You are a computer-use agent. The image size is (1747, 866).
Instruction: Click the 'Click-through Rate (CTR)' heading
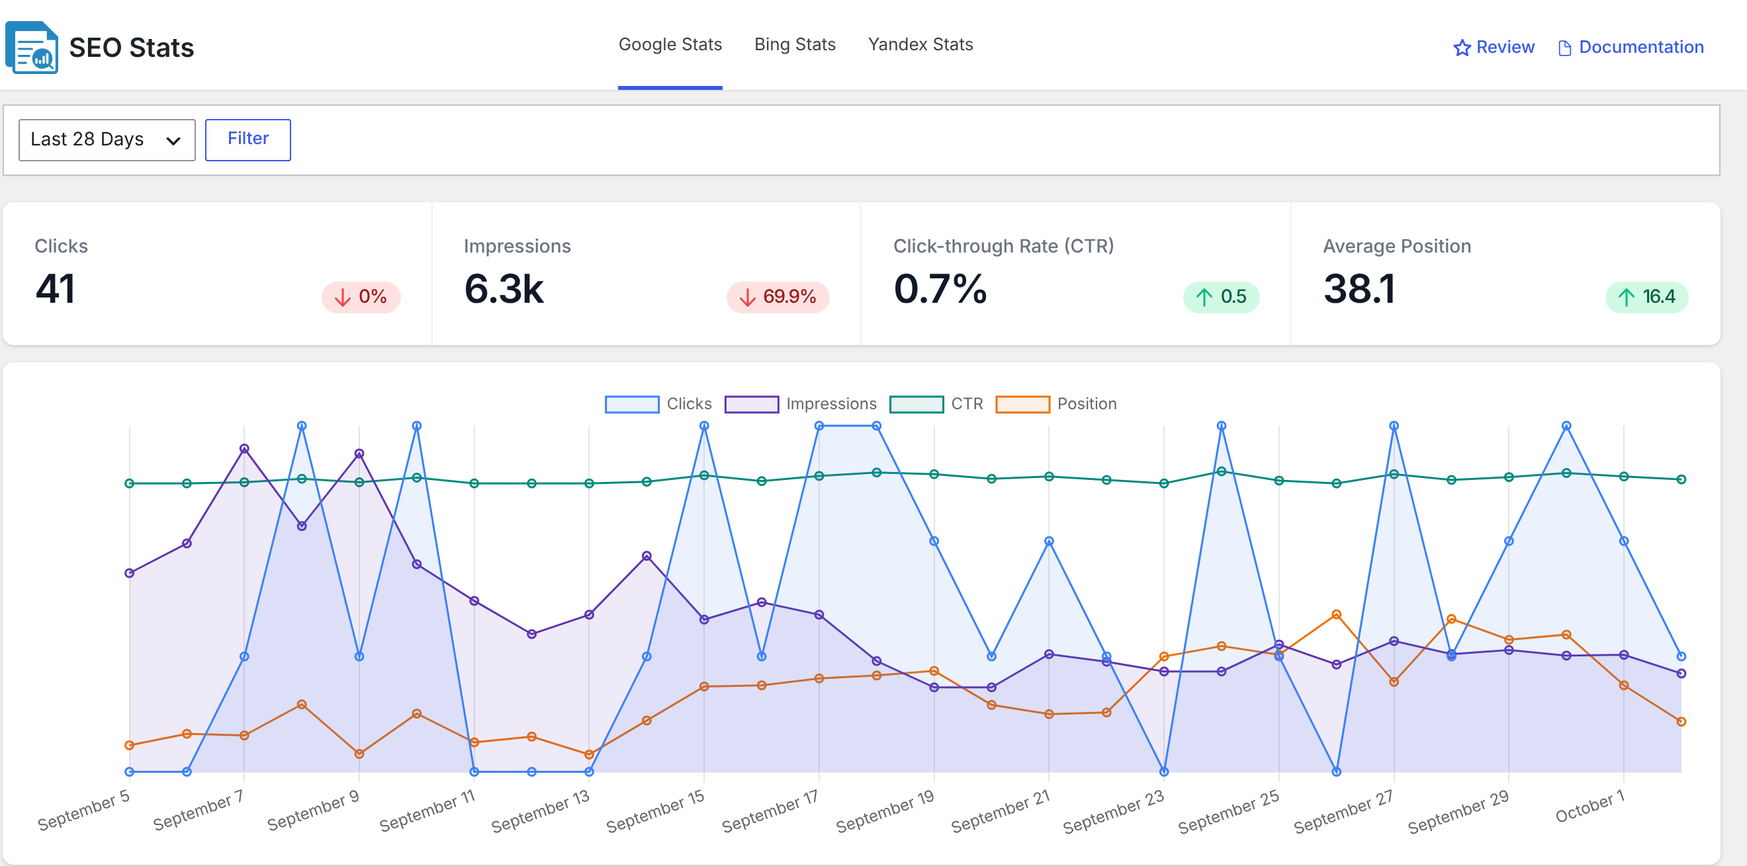1003,246
